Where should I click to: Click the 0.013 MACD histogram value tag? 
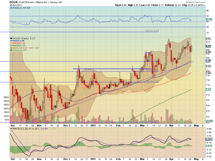(x=209, y=146)
